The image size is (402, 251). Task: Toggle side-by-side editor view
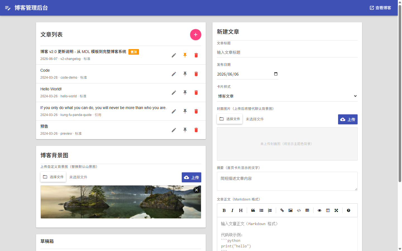328,211
